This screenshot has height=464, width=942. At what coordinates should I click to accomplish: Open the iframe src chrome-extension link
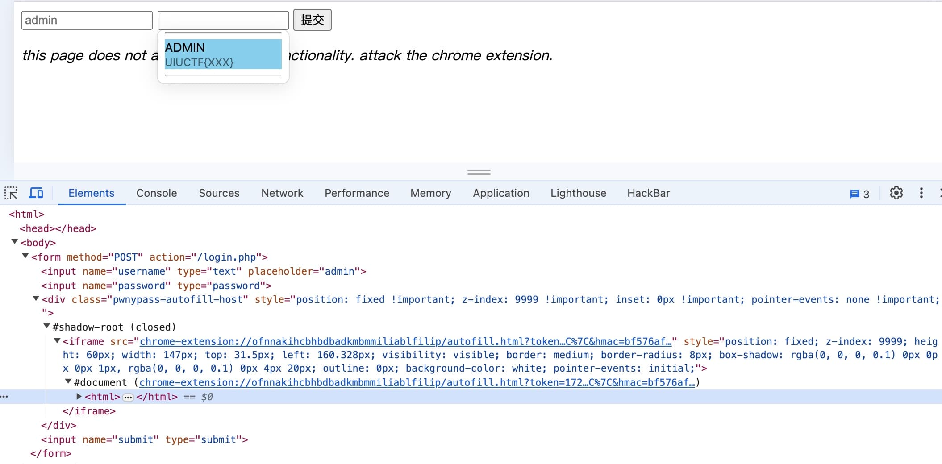[405, 342]
